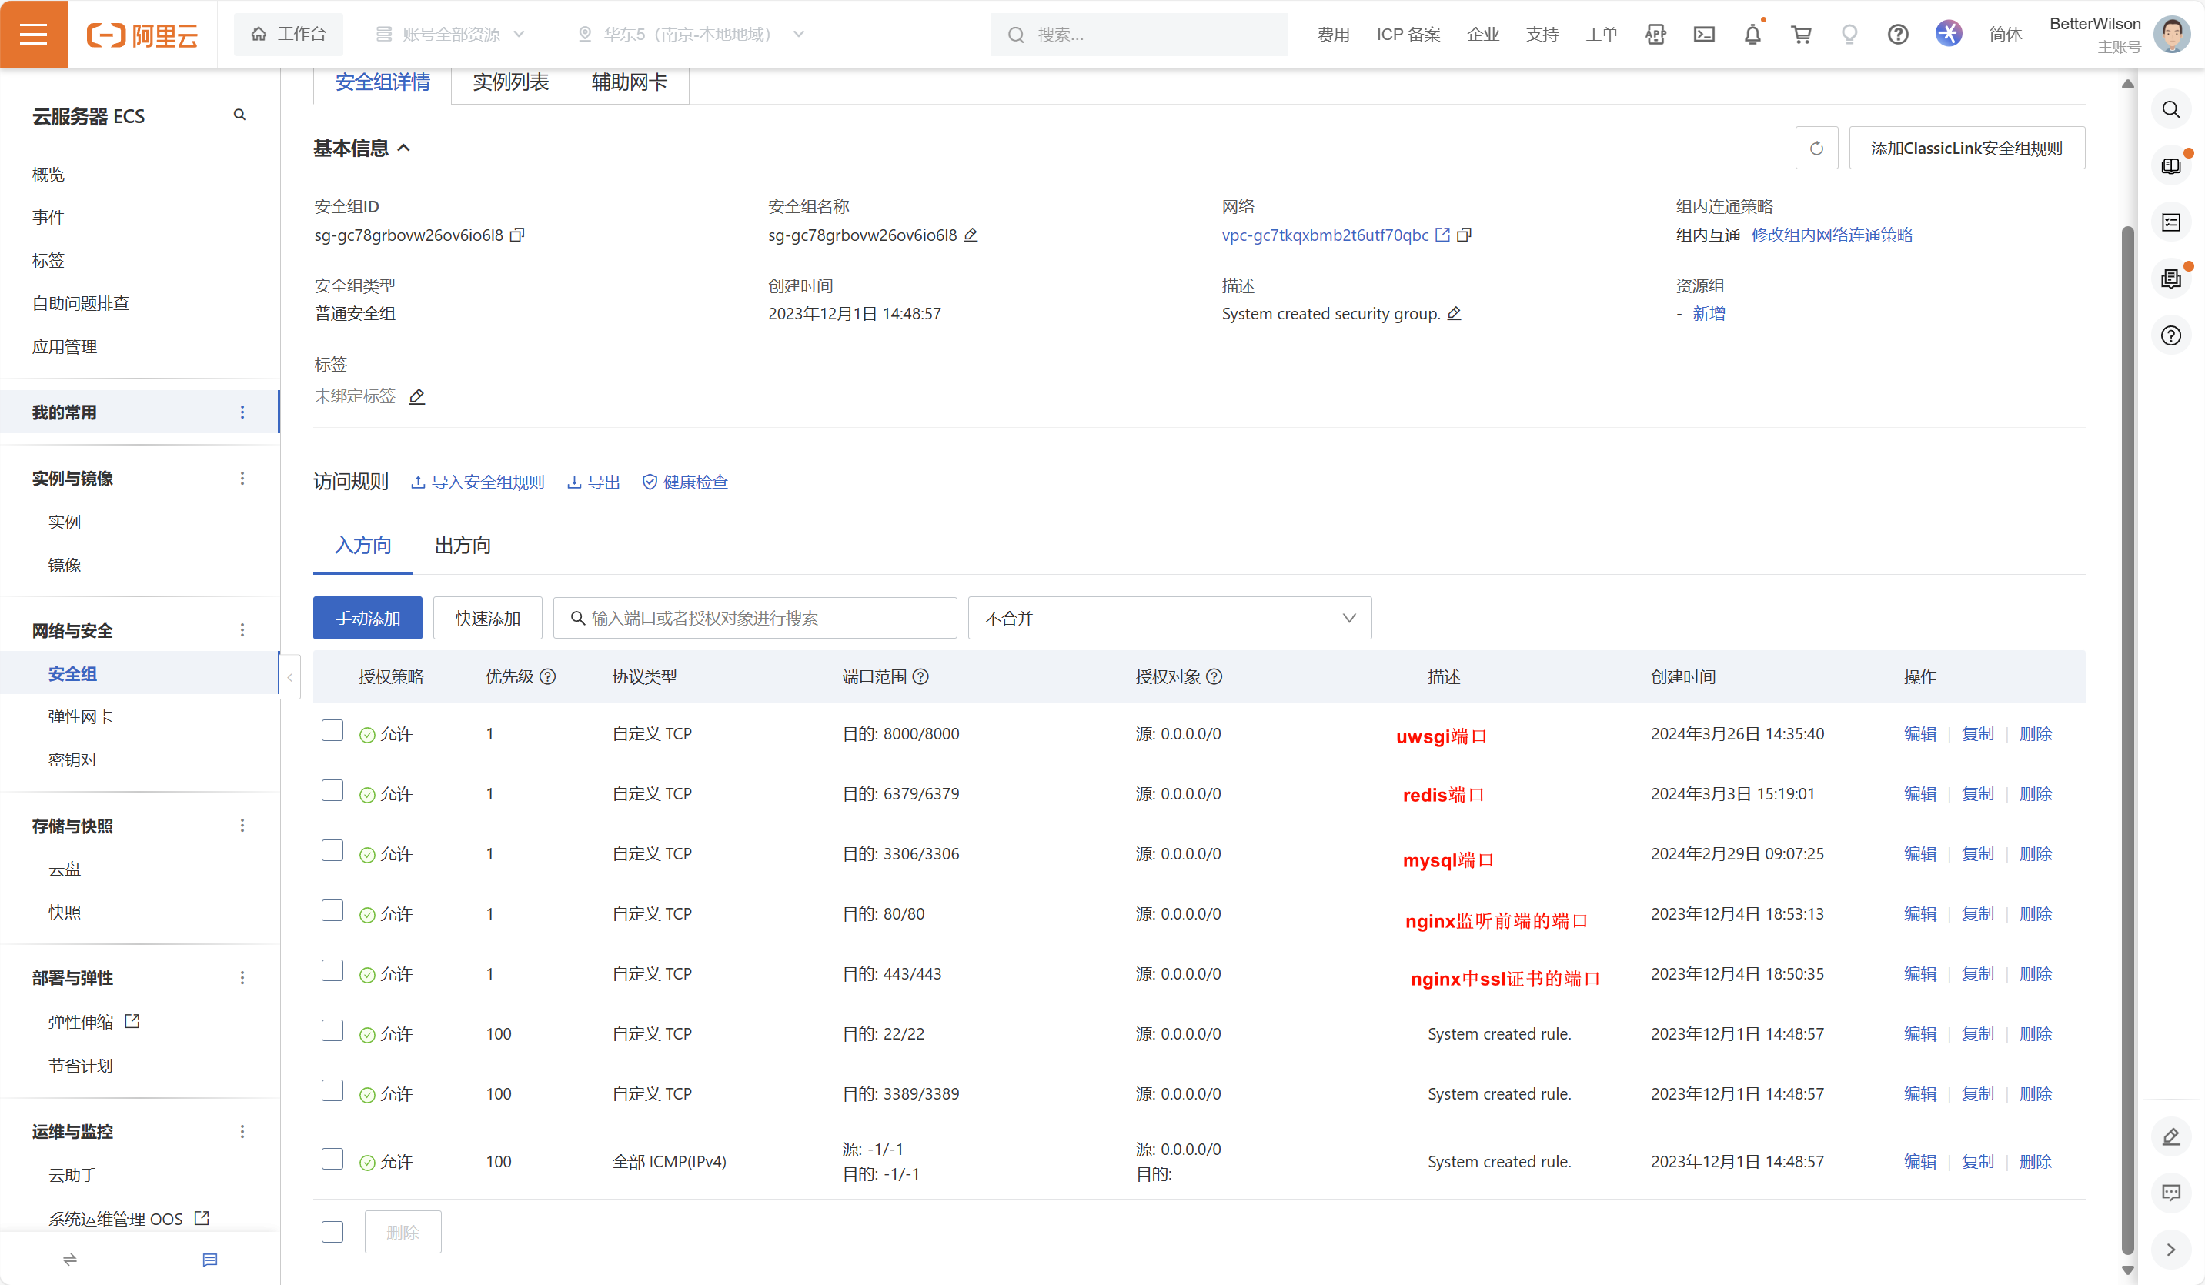Select the mysql 3306 rule checkbox
2205x1285 pixels.
(332, 850)
